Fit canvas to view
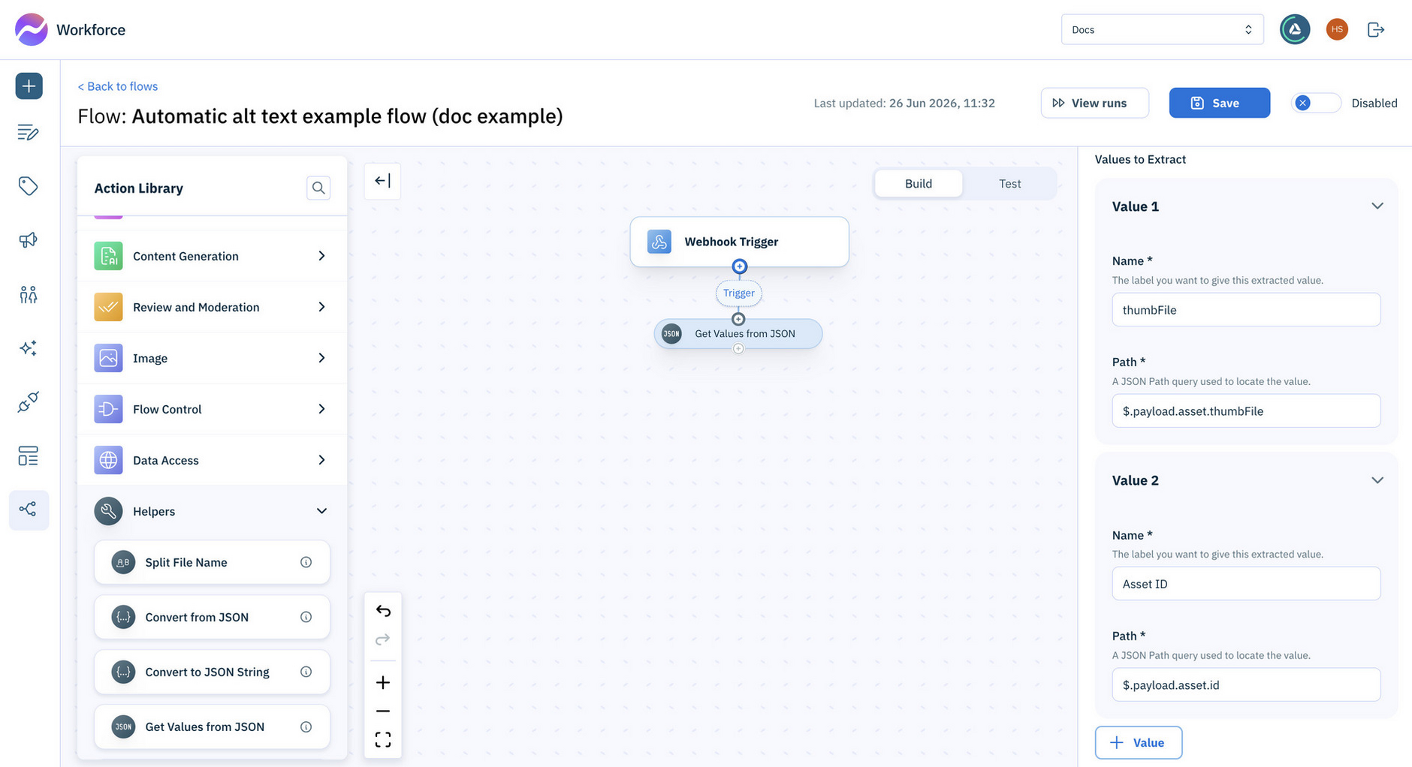 (383, 740)
